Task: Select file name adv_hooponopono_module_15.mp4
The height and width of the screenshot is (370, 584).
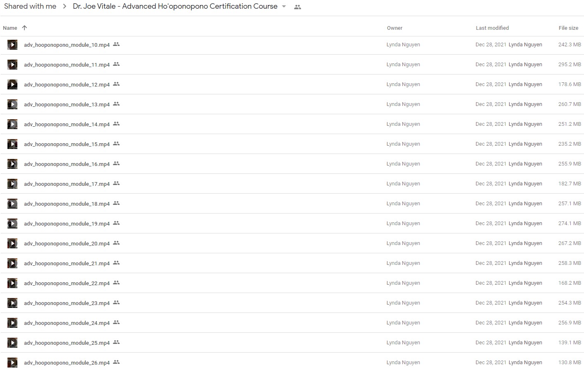Action: point(67,144)
